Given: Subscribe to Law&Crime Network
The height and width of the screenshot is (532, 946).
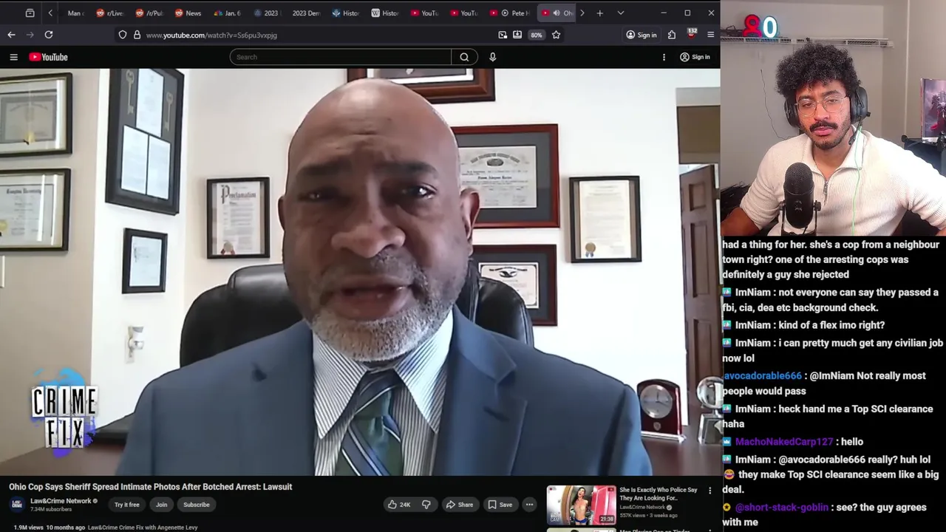Looking at the screenshot, I should (x=197, y=505).
